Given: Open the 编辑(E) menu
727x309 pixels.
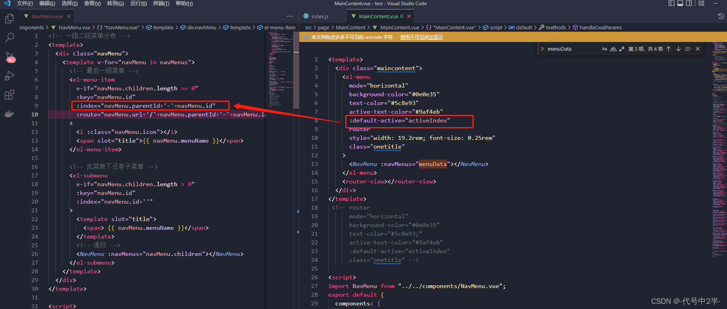Looking at the screenshot, I should click(x=47, y=3).
